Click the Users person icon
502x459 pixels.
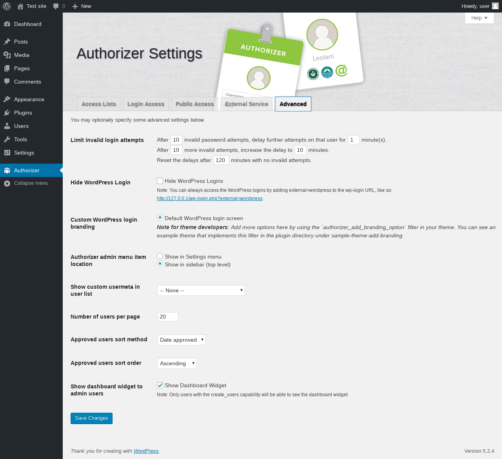(x=7, y=126)
